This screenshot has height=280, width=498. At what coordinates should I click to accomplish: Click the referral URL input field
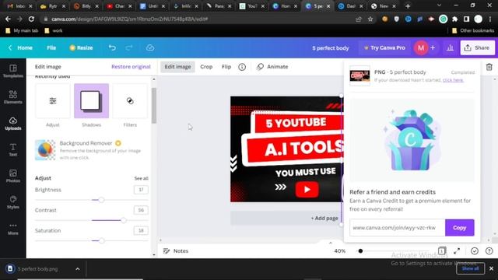tap(398, 228)
